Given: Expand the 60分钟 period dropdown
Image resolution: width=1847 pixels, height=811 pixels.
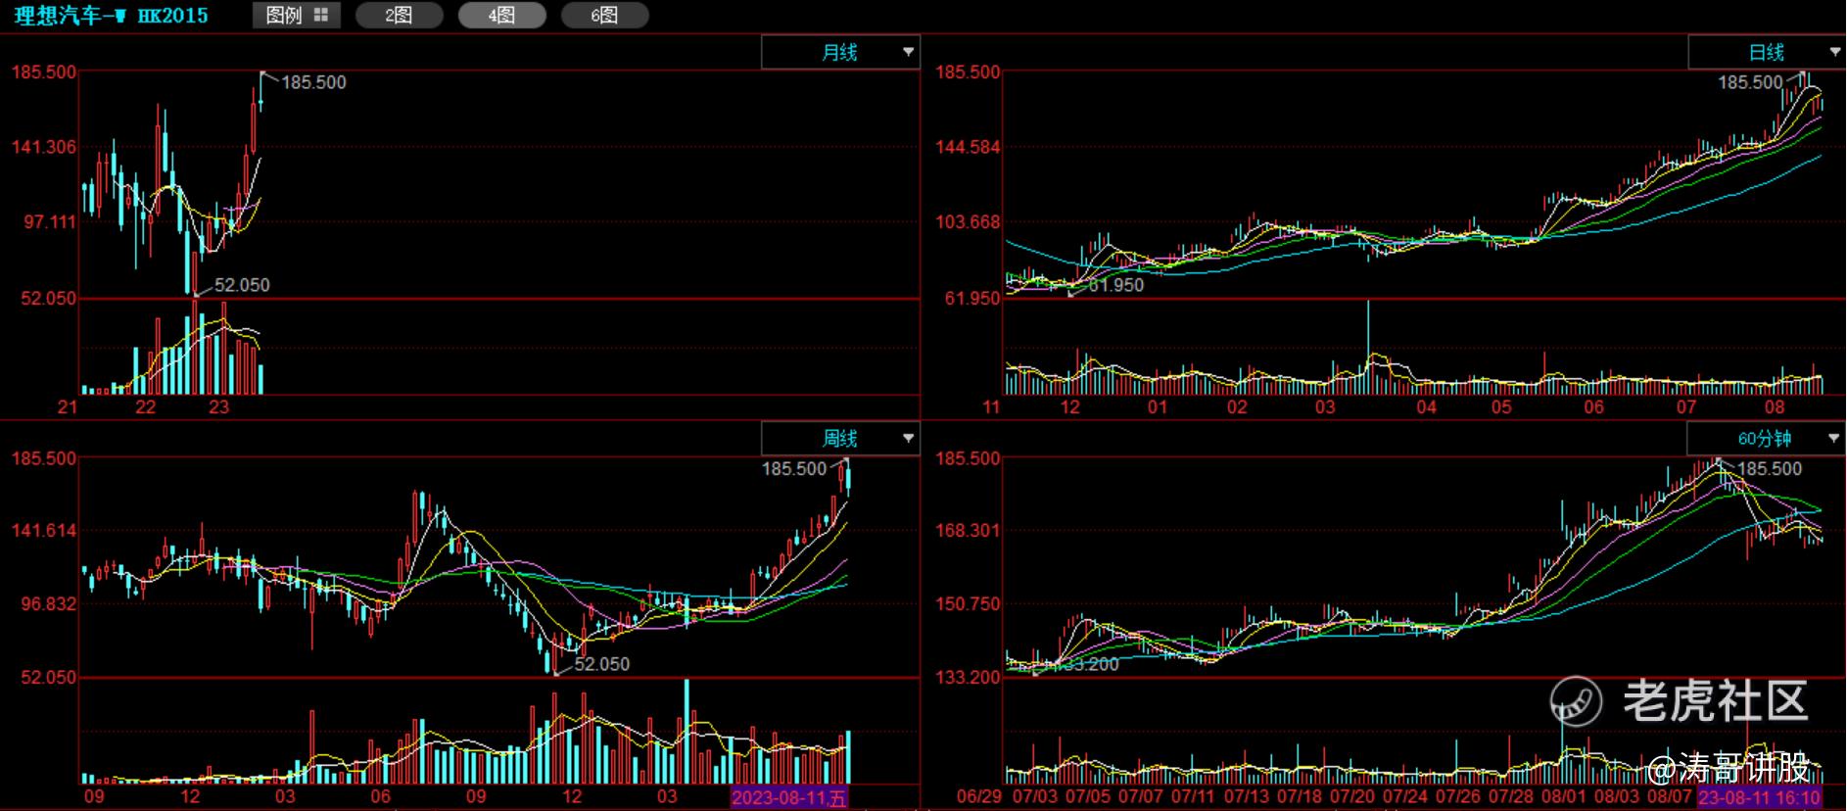Looking at the screenshot, I should [1766, 438].
